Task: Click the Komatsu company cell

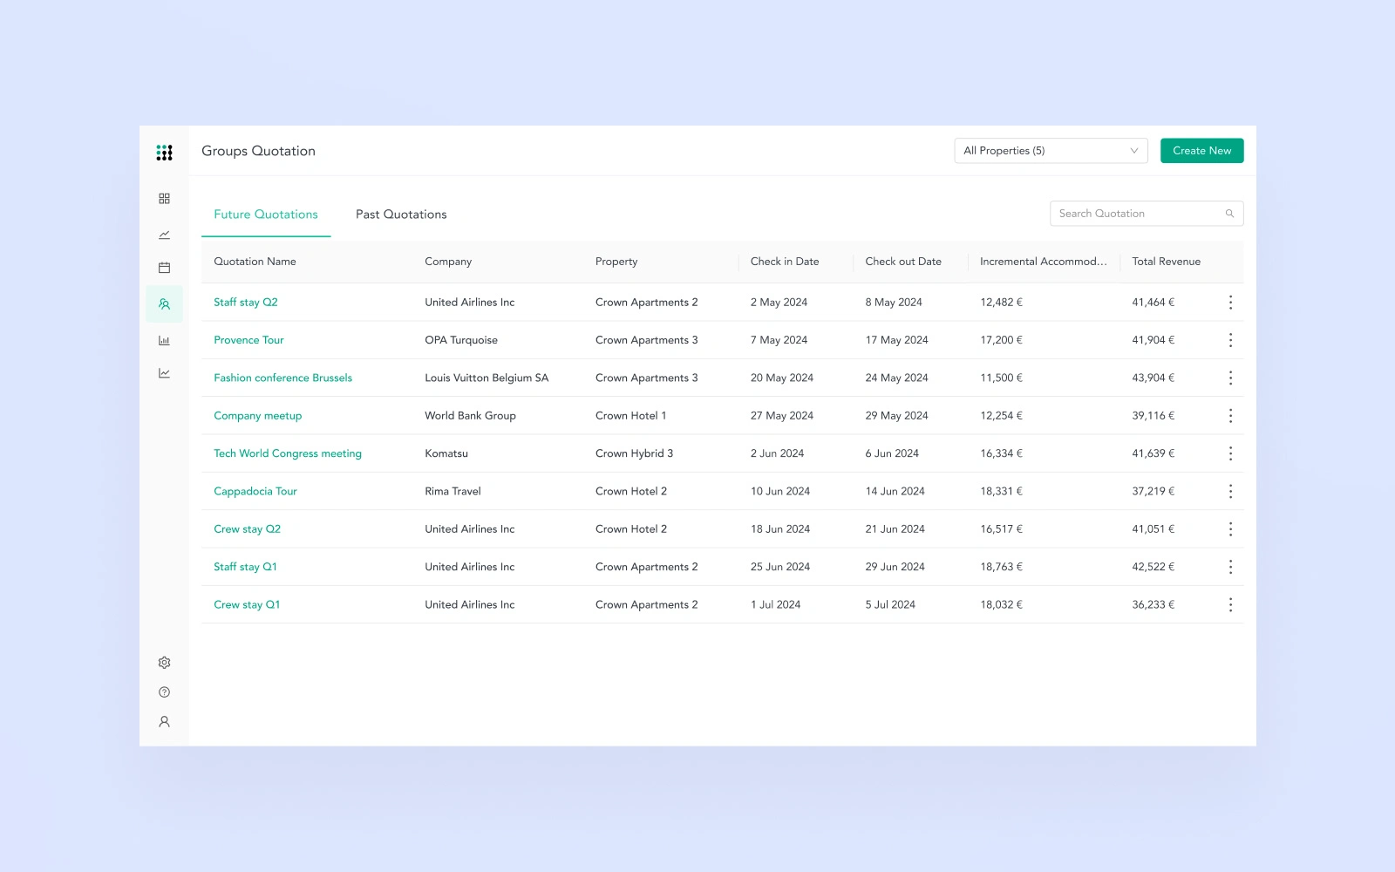Action: [446, 453]
